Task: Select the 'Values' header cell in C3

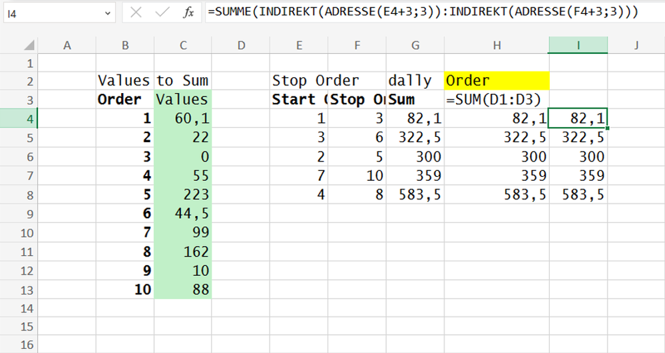Action: coord(183,100)
